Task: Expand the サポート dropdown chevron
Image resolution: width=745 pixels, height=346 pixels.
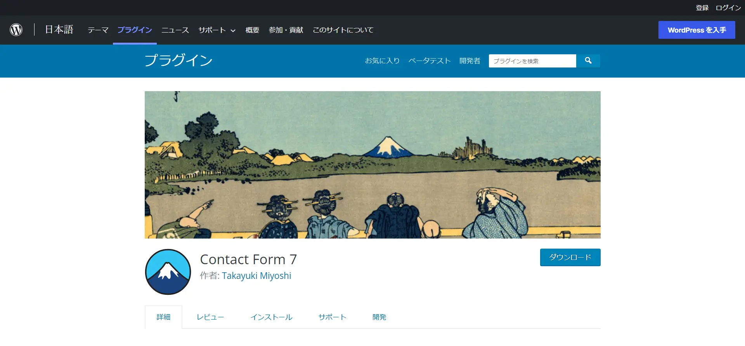Action: tap(233, 31)
